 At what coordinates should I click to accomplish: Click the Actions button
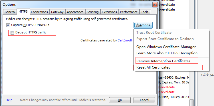tap(143, 25)
